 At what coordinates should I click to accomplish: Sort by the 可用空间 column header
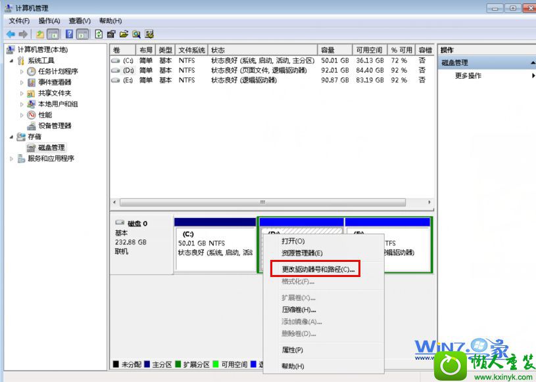(x=370, y=50)
